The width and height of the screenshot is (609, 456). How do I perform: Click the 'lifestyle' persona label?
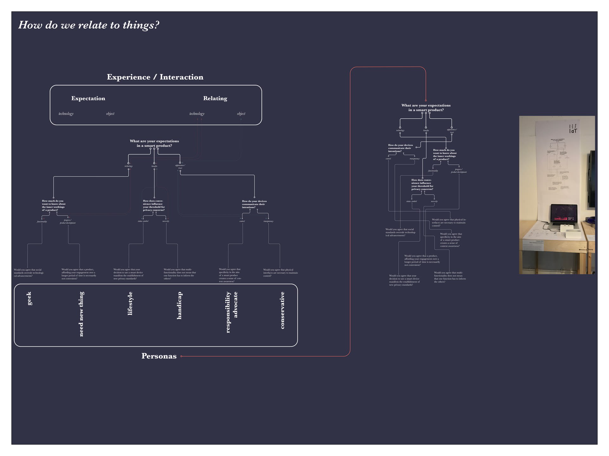click(130, 303)
